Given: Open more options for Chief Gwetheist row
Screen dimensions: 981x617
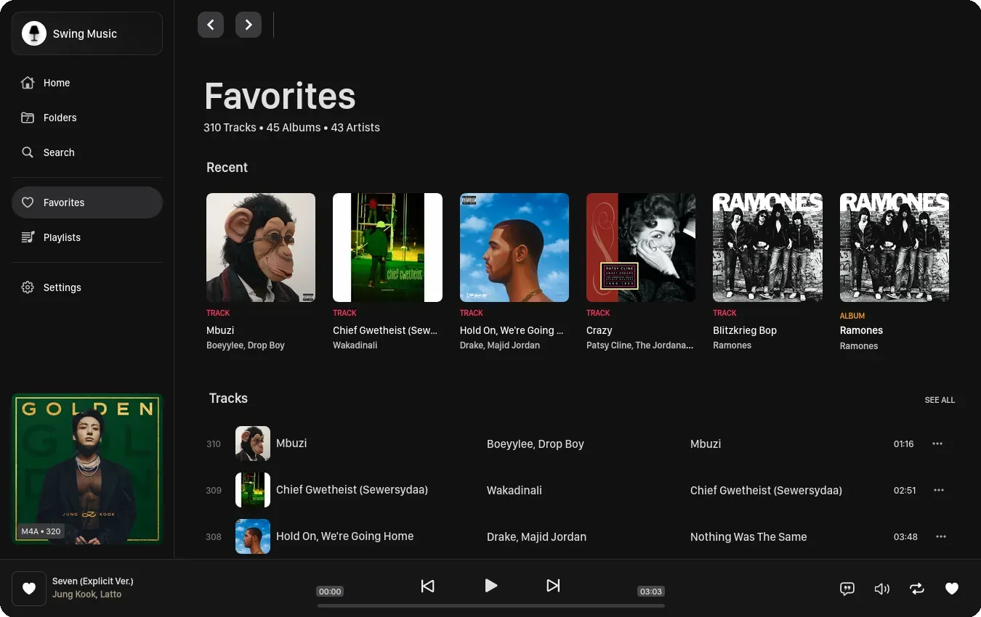Looking at the screenshot, I should [939, 490].
